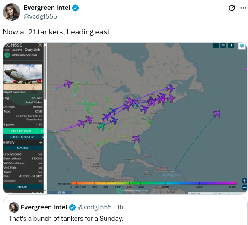Toggle the U map filter button
248x225 pixels.
pyautogui.click(x=216, y=45)
